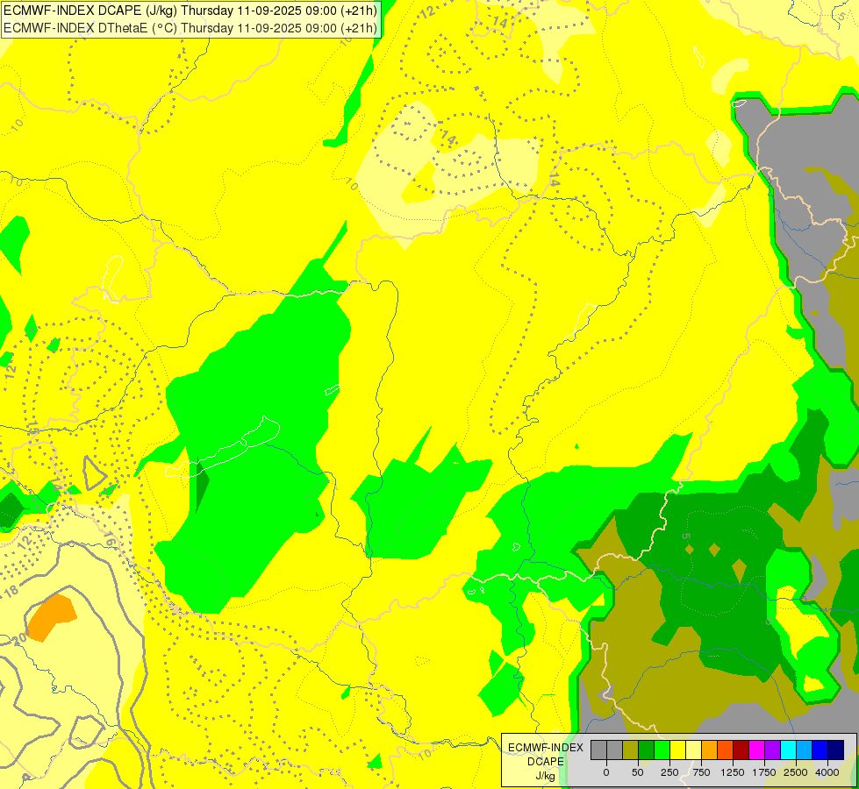This screenshot has height=789, width=859.
Task: Pick the medium blue legend swatch
Action: tap(820, 750)
